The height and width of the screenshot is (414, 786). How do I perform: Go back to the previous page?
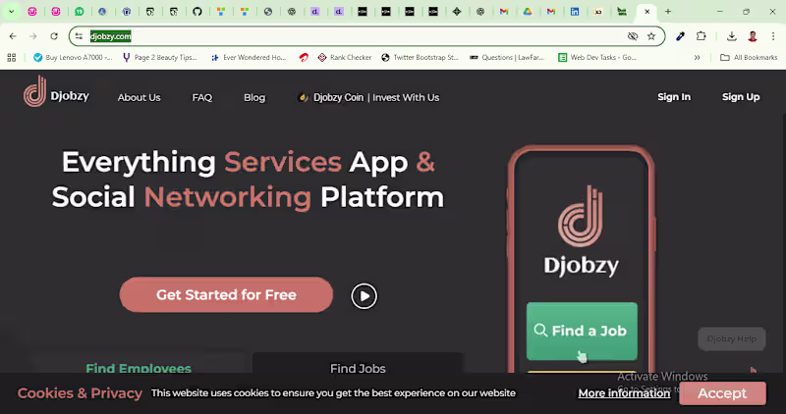13,36
